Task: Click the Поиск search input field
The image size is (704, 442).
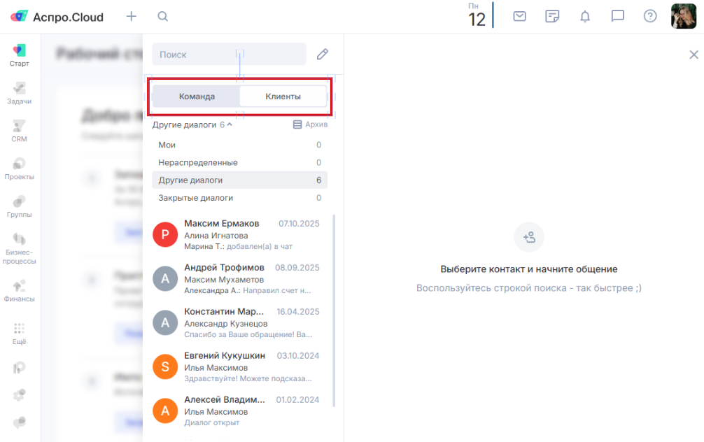Action: click(229, 55)
